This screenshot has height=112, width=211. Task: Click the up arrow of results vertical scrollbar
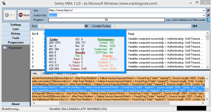tap(207, 79)
